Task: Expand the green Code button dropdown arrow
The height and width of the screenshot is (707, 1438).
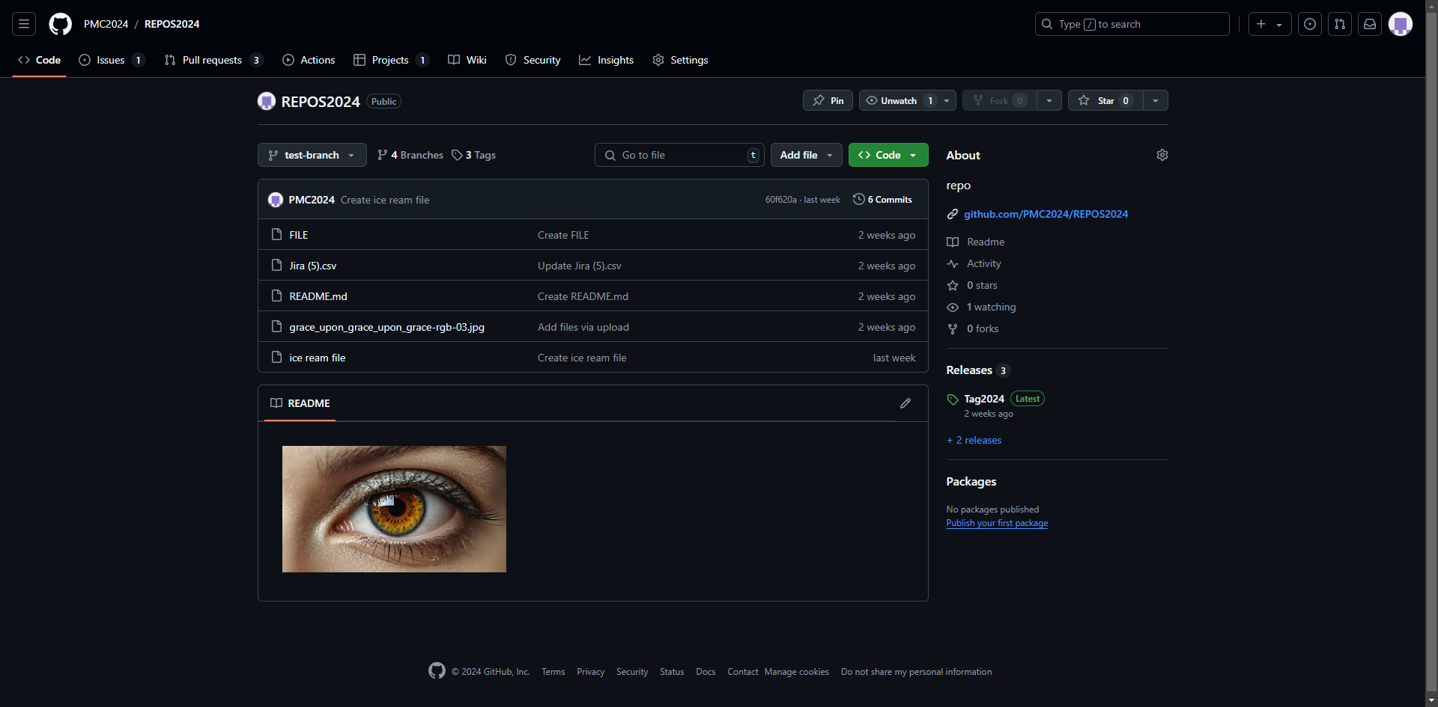Action: click(914, 155)
